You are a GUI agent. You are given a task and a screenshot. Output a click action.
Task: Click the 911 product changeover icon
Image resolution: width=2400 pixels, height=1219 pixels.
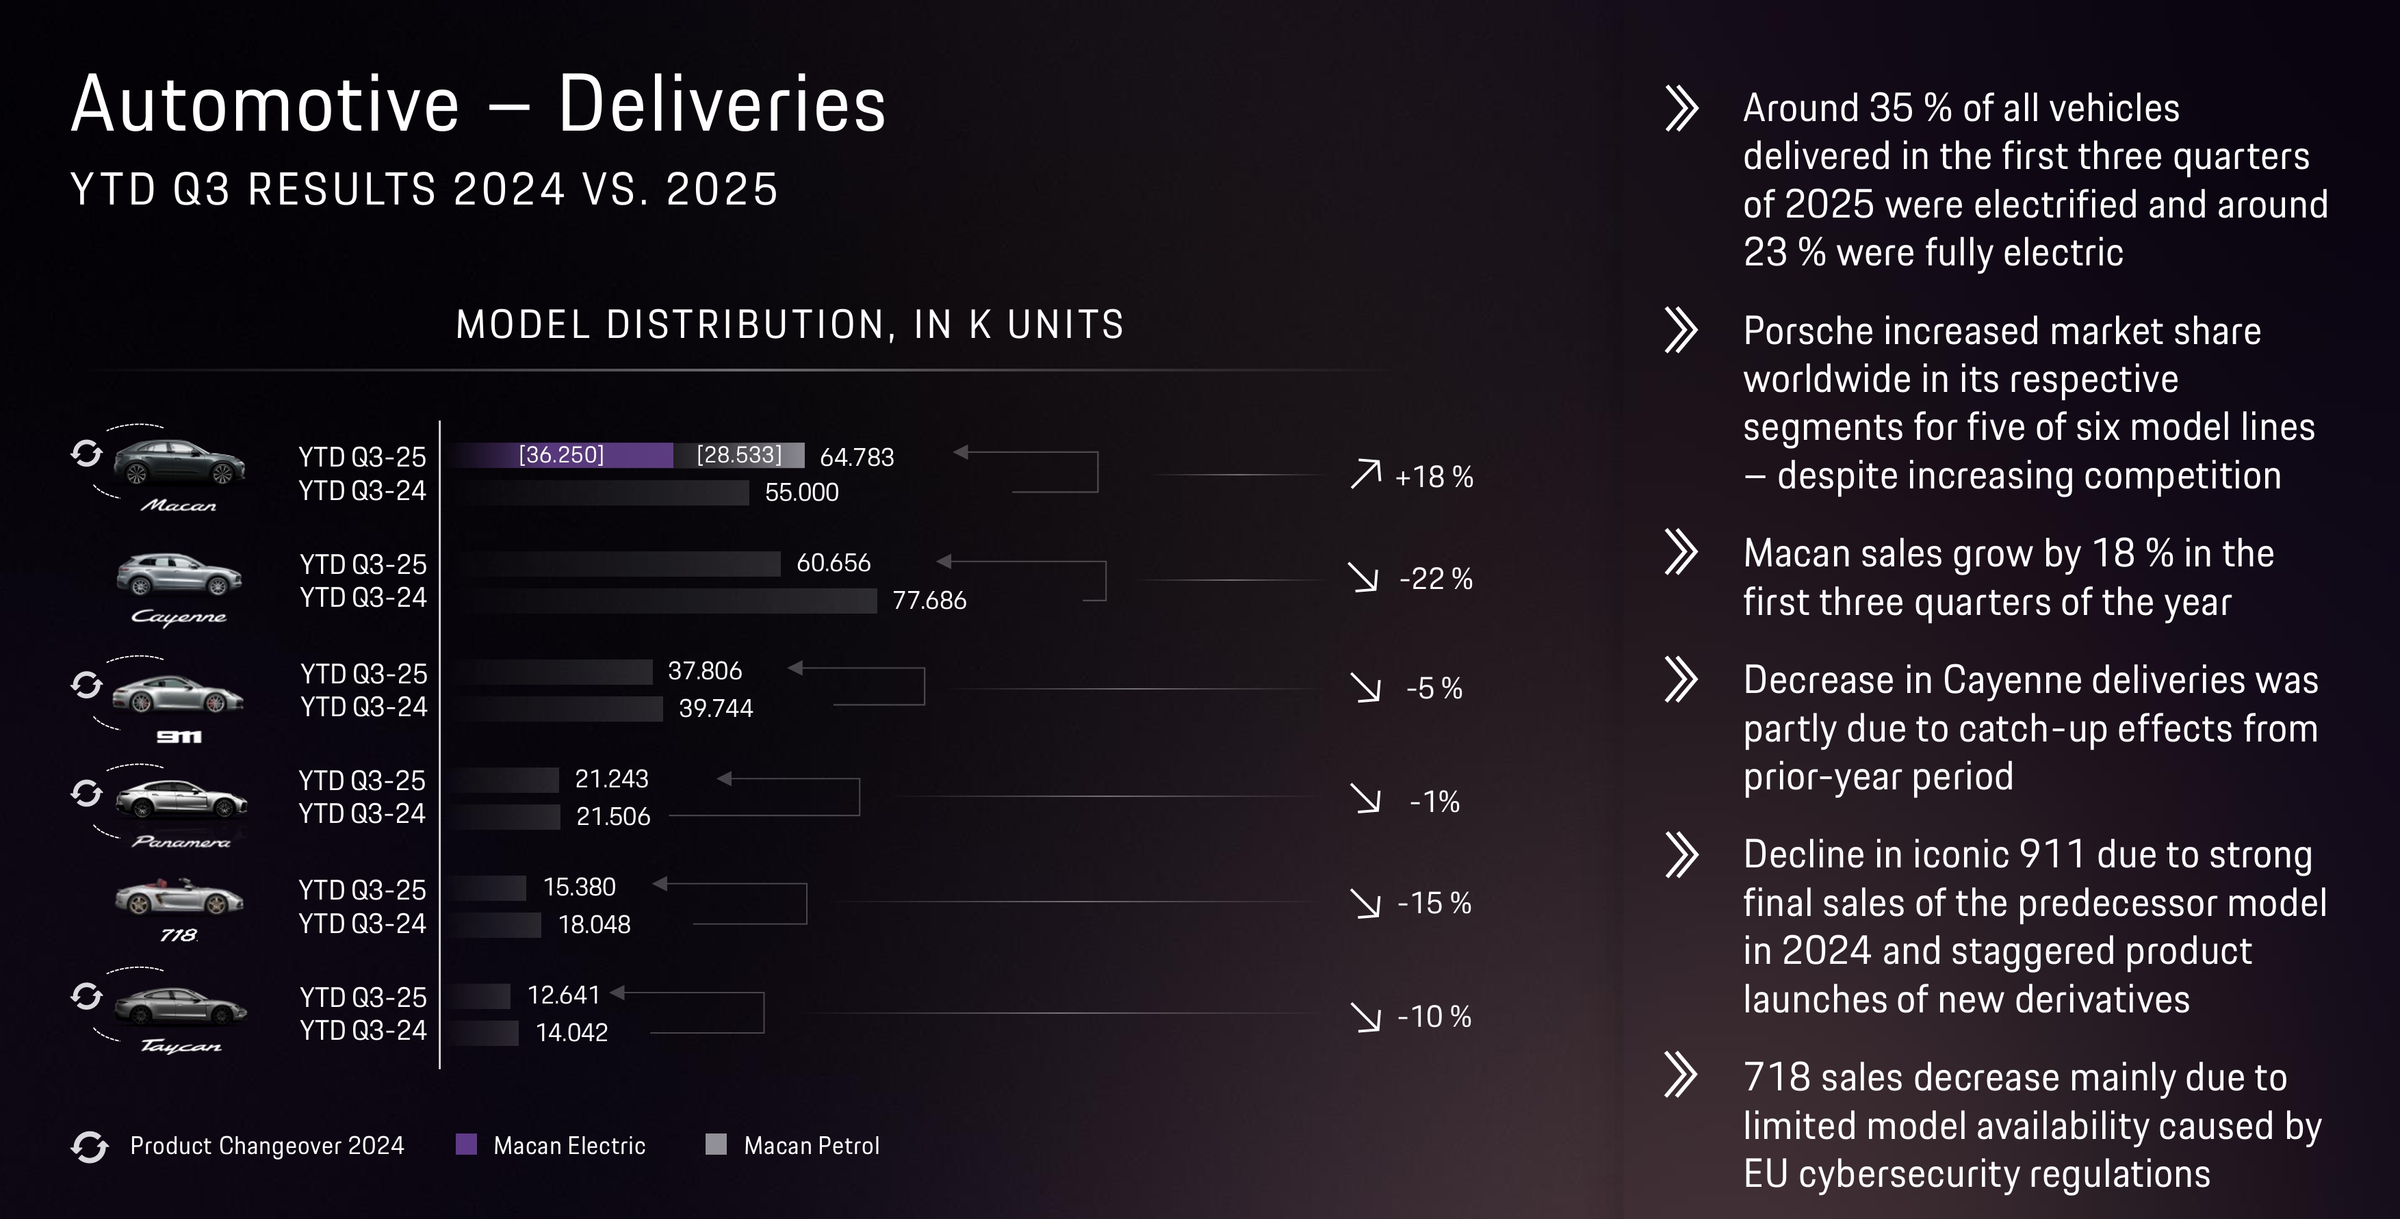tap(87, 685)
